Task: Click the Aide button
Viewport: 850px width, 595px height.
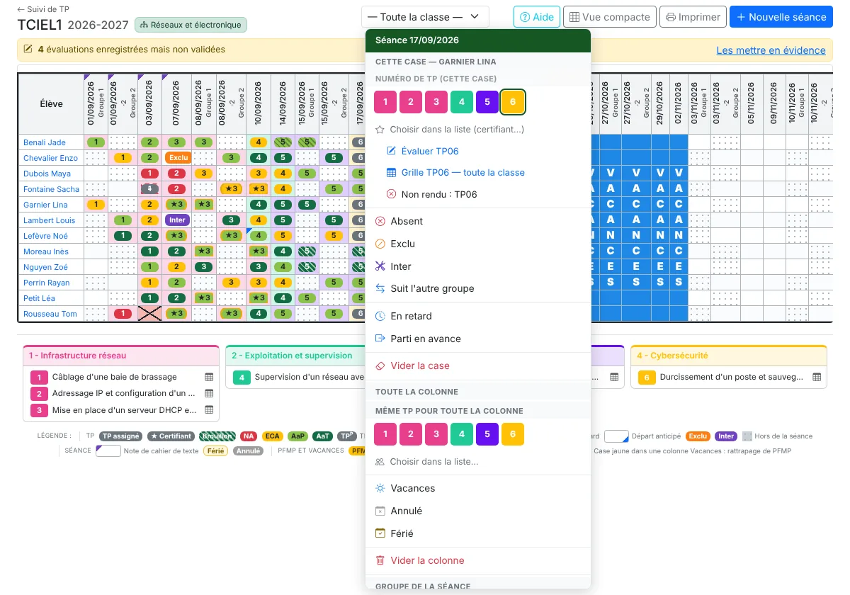Action: [x=536, y=17]
